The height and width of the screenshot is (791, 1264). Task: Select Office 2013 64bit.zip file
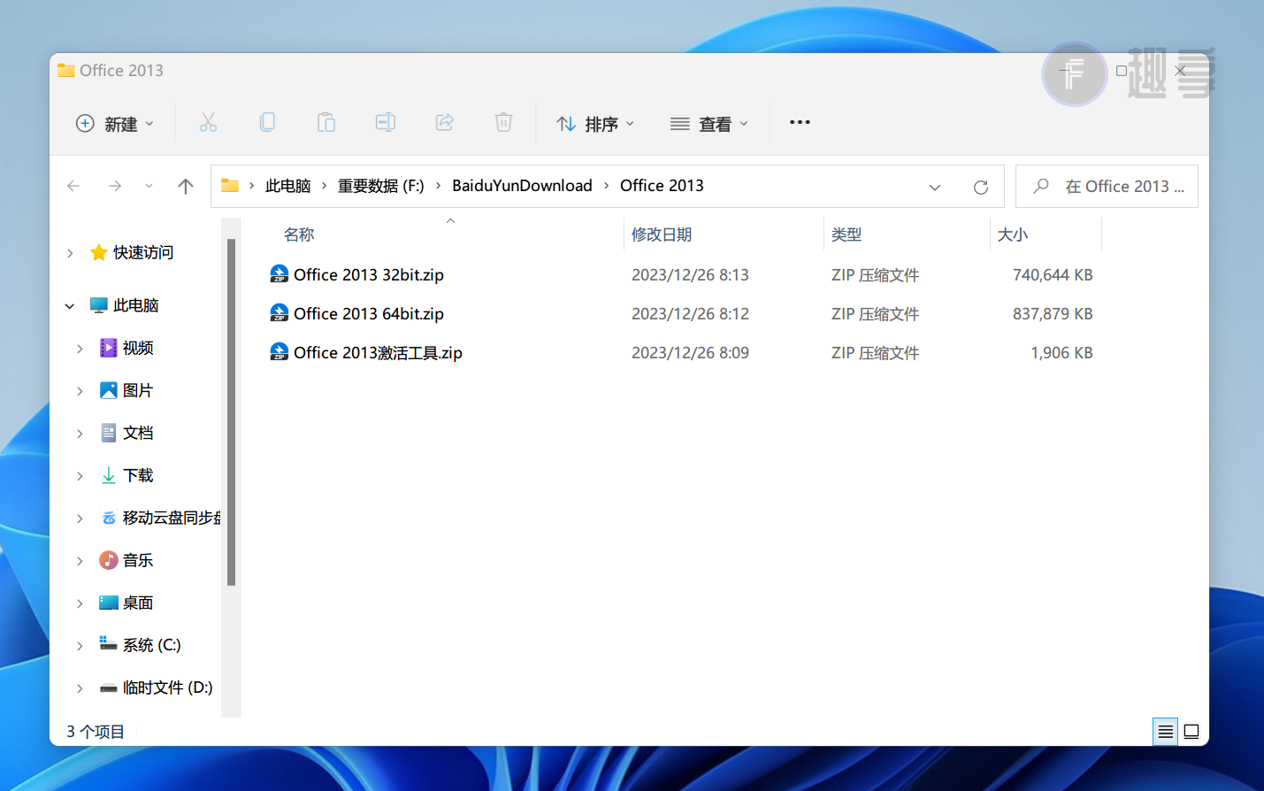369,314
